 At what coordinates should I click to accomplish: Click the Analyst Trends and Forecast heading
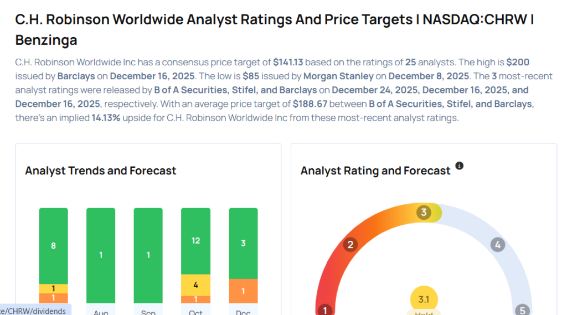pos(101,171)
